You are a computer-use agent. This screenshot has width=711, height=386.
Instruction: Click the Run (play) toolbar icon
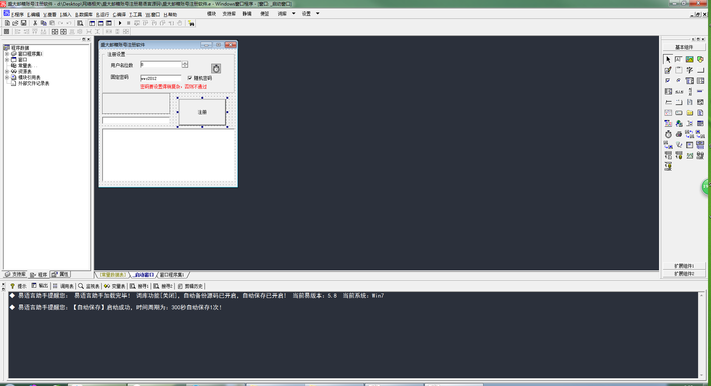pos(120,23)
